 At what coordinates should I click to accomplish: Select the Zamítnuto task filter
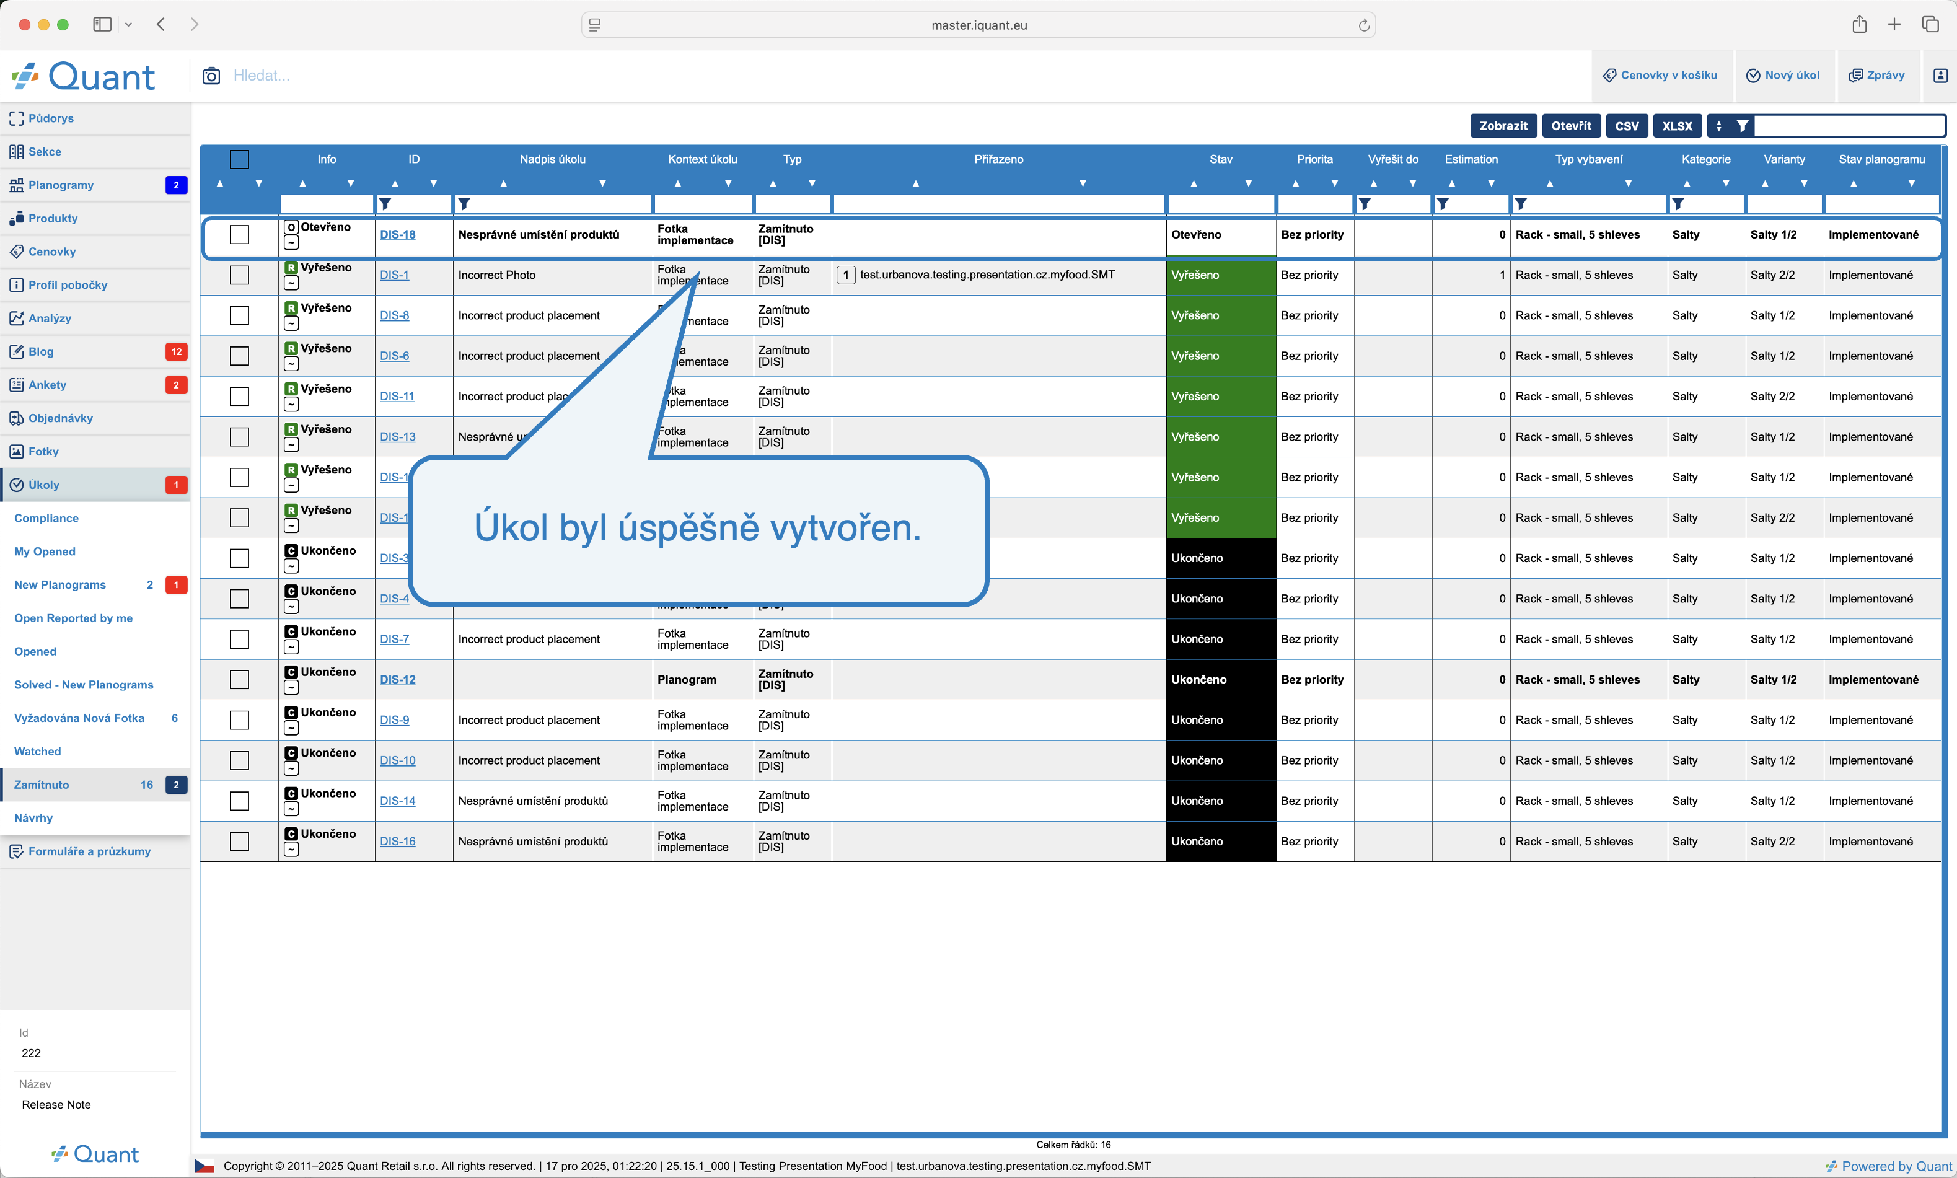(x=95, y=785)
